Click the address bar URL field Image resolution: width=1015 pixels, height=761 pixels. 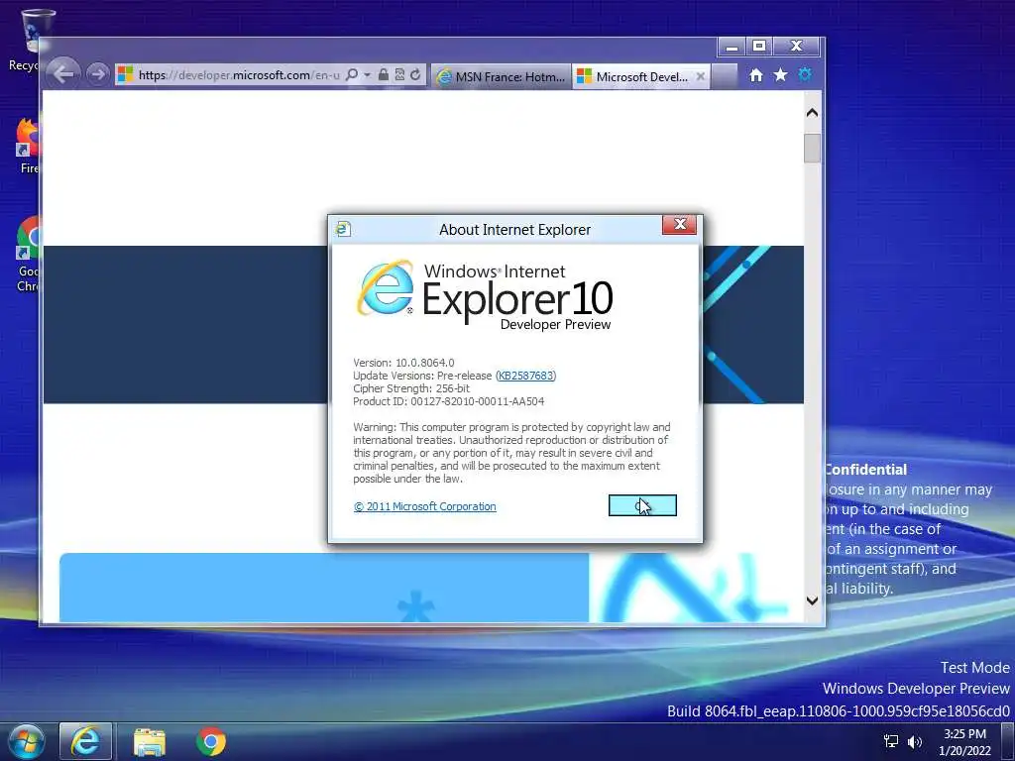click(x=238, y=75)
